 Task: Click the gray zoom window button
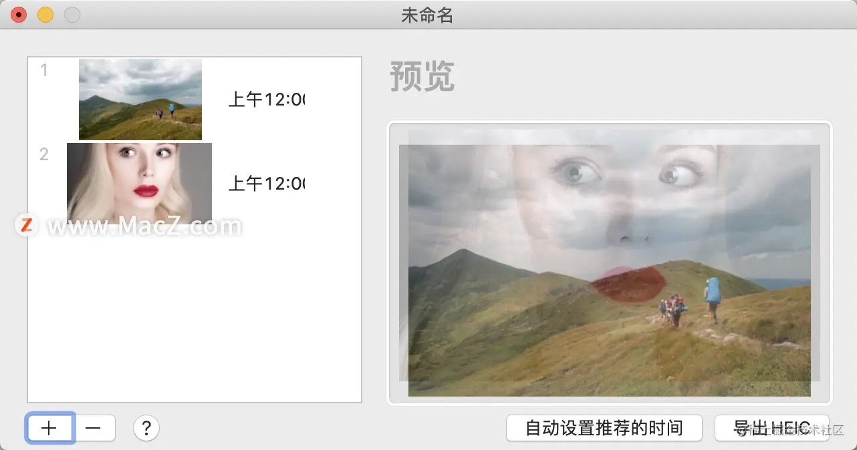pyautogui.click(x=72, y=15)
